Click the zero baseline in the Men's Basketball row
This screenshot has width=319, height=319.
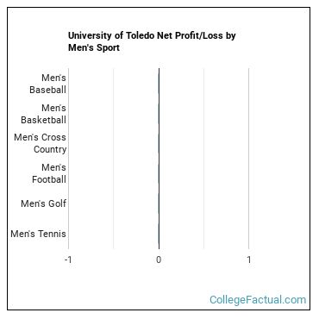[x=159, y=114]
